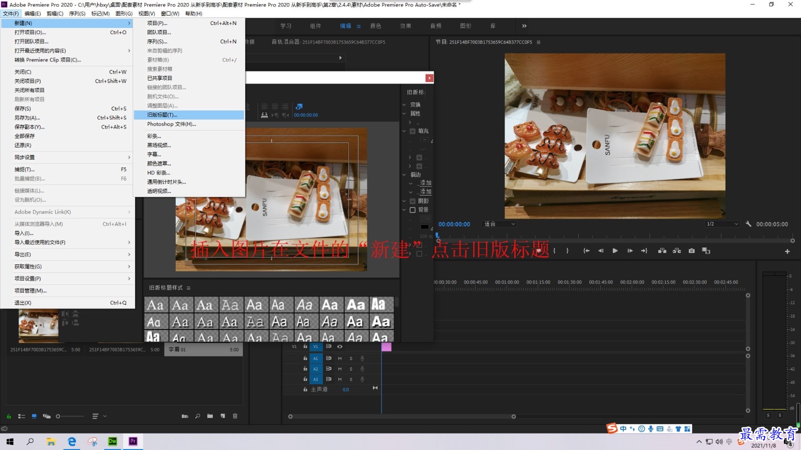This screenshot has width=801, height=450.
Task: Switch to the 颜色 color workspace tab
Action: click(375, 26)
